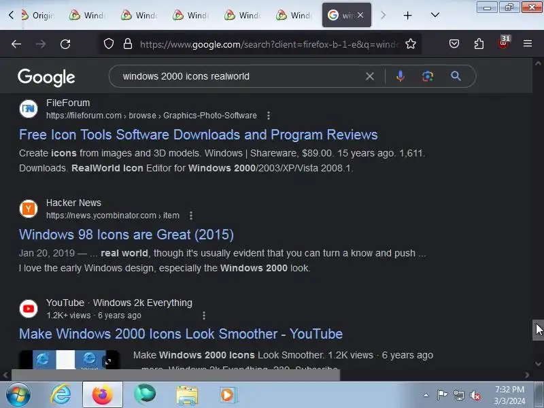Go back to the previous page
The height and width of the screenshot is (408, 544).
click(x=16, y=44)
